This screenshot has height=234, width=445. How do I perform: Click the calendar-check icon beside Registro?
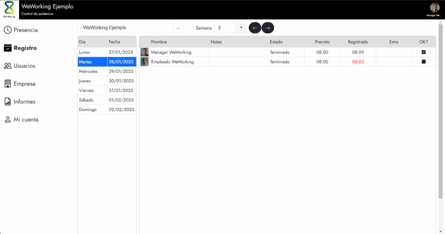pos(7,48)
